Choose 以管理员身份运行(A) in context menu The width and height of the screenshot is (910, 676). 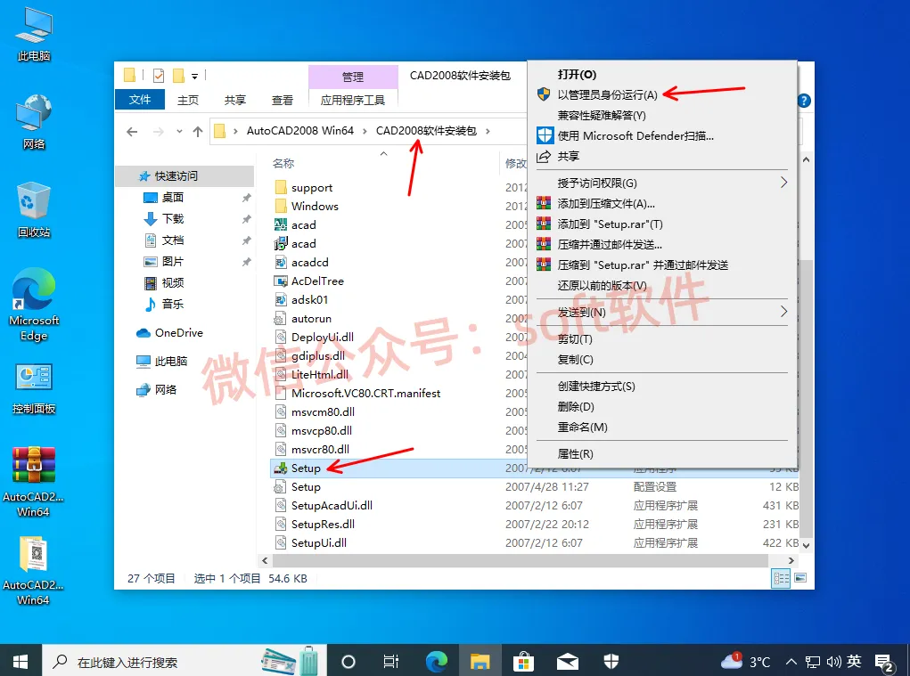(607, 94)
